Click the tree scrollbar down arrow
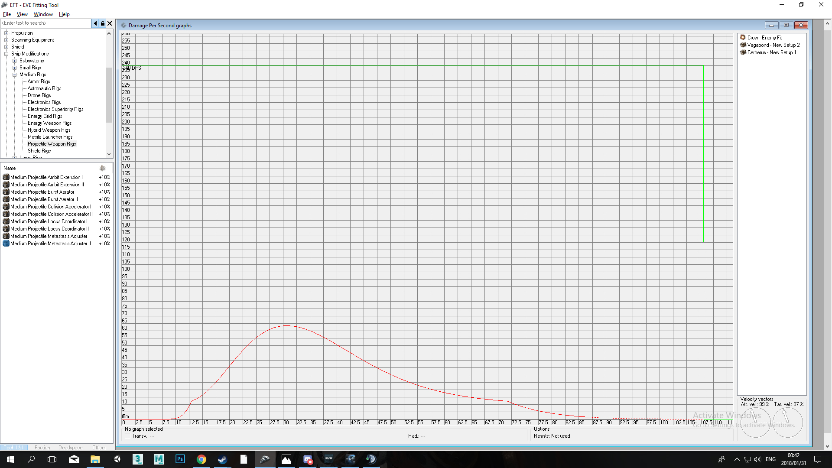Image resolution: width=832 pixels, height=468 pixels. (109, 154)
